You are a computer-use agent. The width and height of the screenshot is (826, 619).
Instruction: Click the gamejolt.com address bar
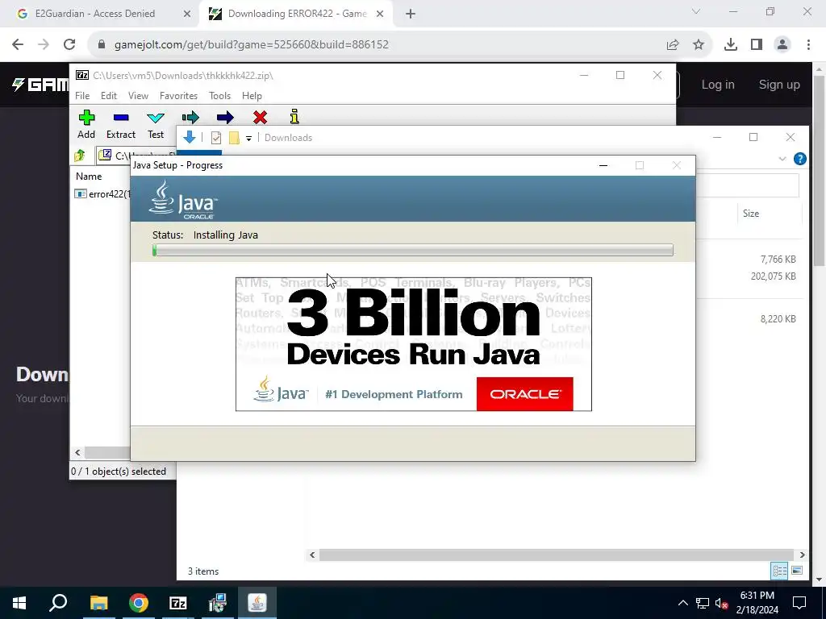pos(252,45)
